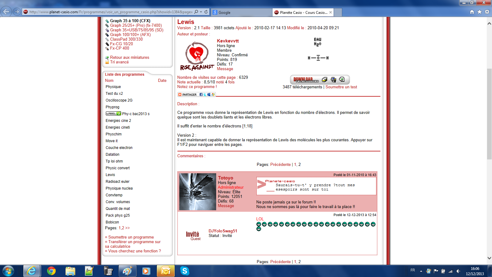Open Totoyo's avatar image

pyautogui.click(x=198, y=192)
